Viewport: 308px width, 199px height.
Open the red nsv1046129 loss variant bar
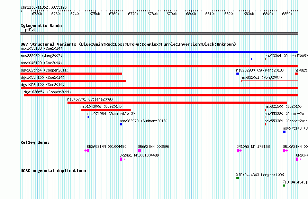point(159,66)
